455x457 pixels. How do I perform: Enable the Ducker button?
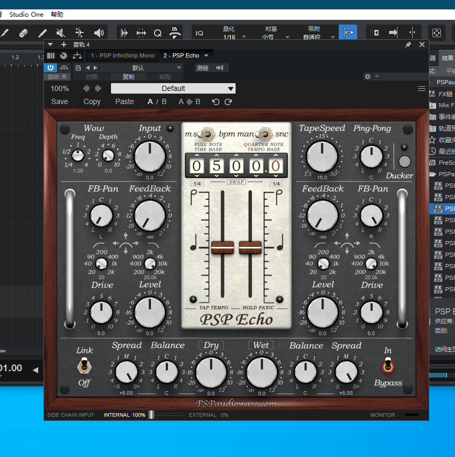(405, 162)
